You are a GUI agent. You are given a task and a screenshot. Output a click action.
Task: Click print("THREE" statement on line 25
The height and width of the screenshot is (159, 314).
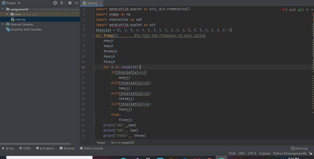pyautogui.click(x=124, y=136)
